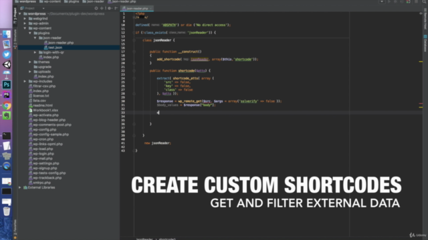Open Project panel settings gear
The height and width of the screenshot is (240, 428).
[x=110, y=8]
